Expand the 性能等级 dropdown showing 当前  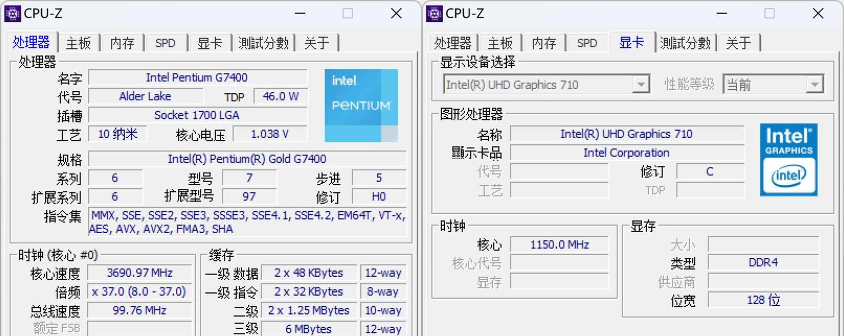(773, 85)
